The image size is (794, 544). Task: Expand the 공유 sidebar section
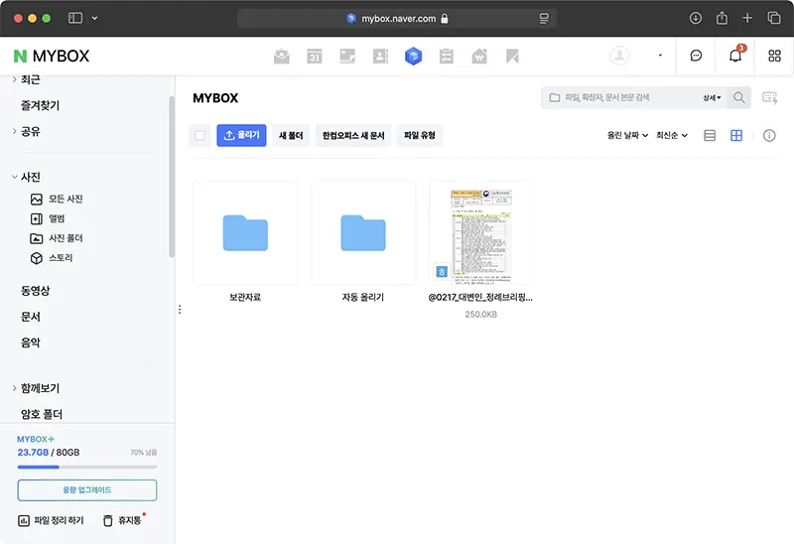coord(14,131)
